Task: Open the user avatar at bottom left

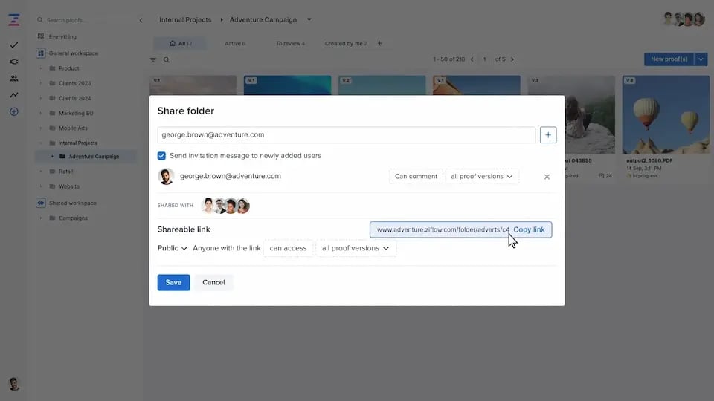Action: 14,384
